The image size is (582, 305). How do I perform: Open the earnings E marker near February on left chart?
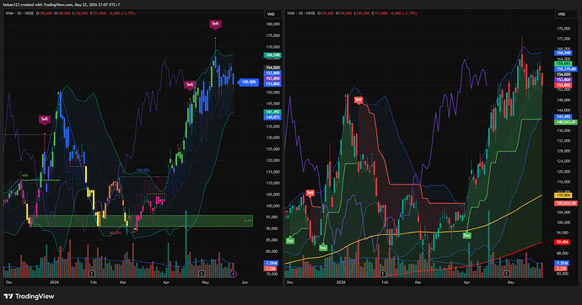(92, 274)
